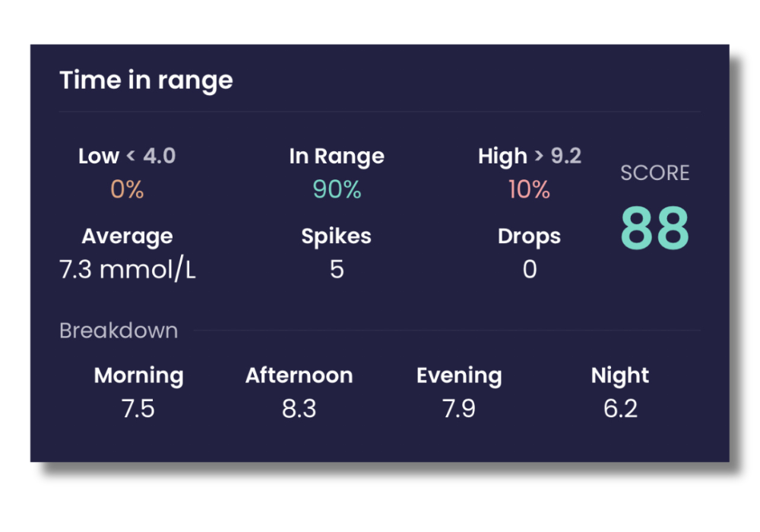Click the spikes count of 5

pos(336,269)
